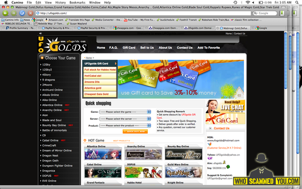Click the Wi-Fi status icon in the menu bar
Image resolution: width=302 pixels, height=189 pixels.
[248, 3]
